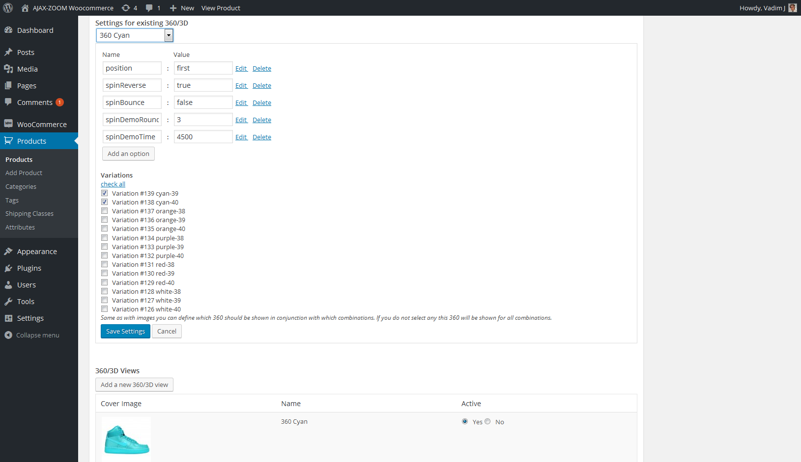Click the Add an option button

coord(128,154)
